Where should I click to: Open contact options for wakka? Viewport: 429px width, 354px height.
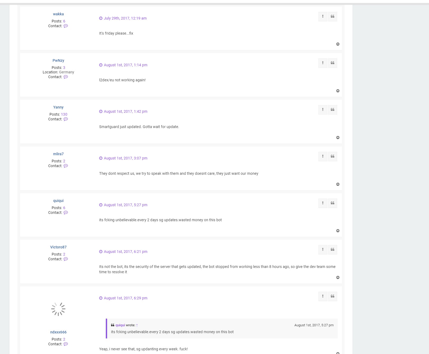(66, 26)
